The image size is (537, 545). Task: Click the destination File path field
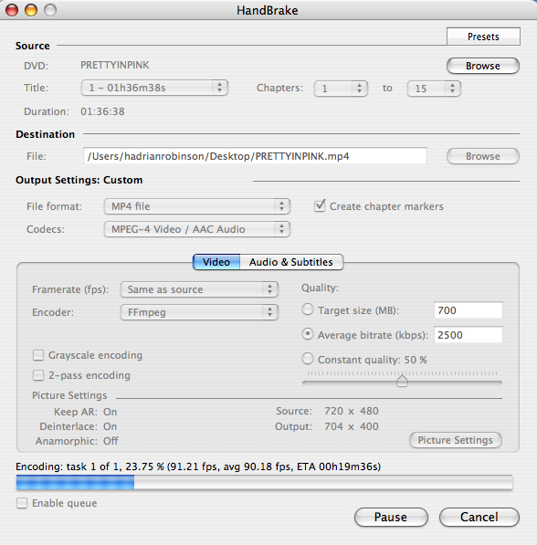point(255,156)
